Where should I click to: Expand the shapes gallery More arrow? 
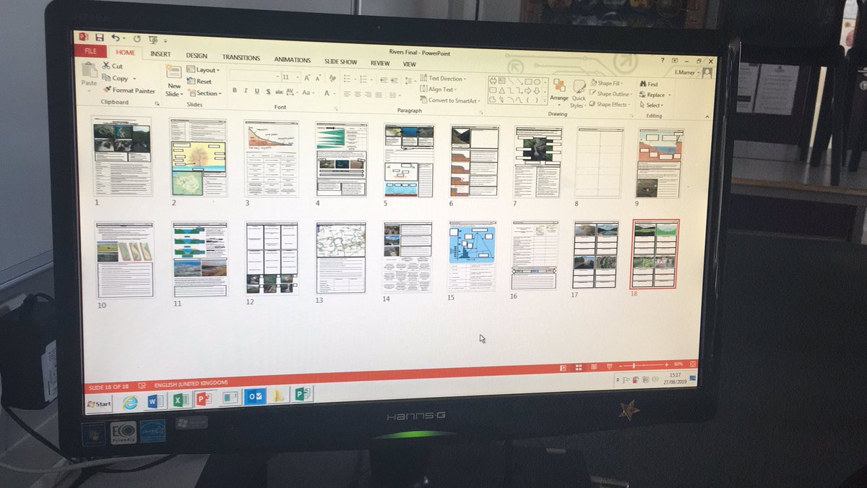coord(545,100)
